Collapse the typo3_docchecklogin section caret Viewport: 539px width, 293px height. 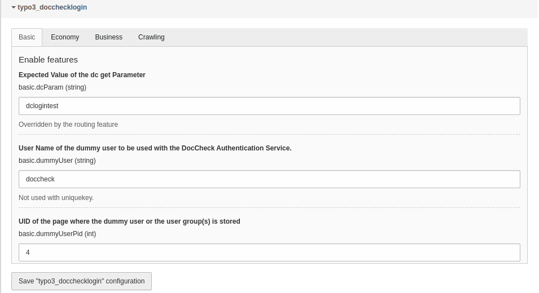(14, 7)
